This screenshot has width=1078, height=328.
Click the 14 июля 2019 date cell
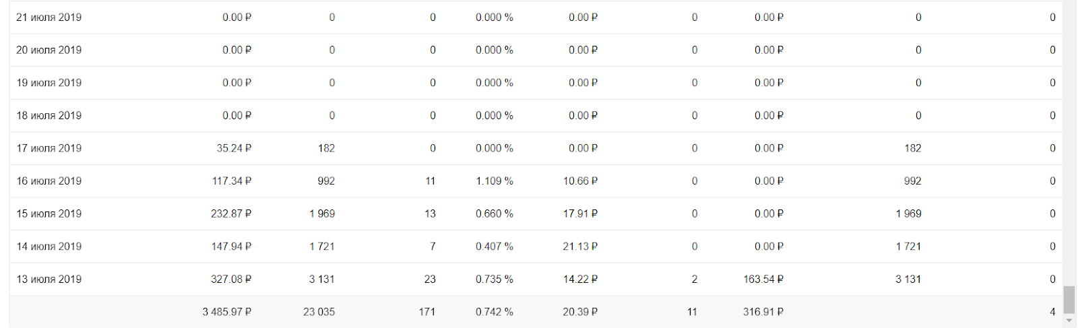[x=49, y=247]
